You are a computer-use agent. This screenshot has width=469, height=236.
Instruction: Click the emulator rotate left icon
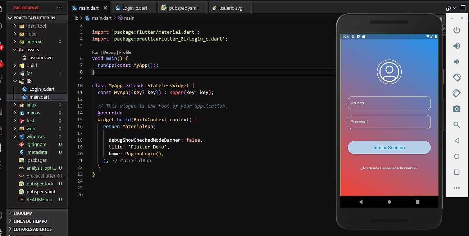tap(457, 77)
